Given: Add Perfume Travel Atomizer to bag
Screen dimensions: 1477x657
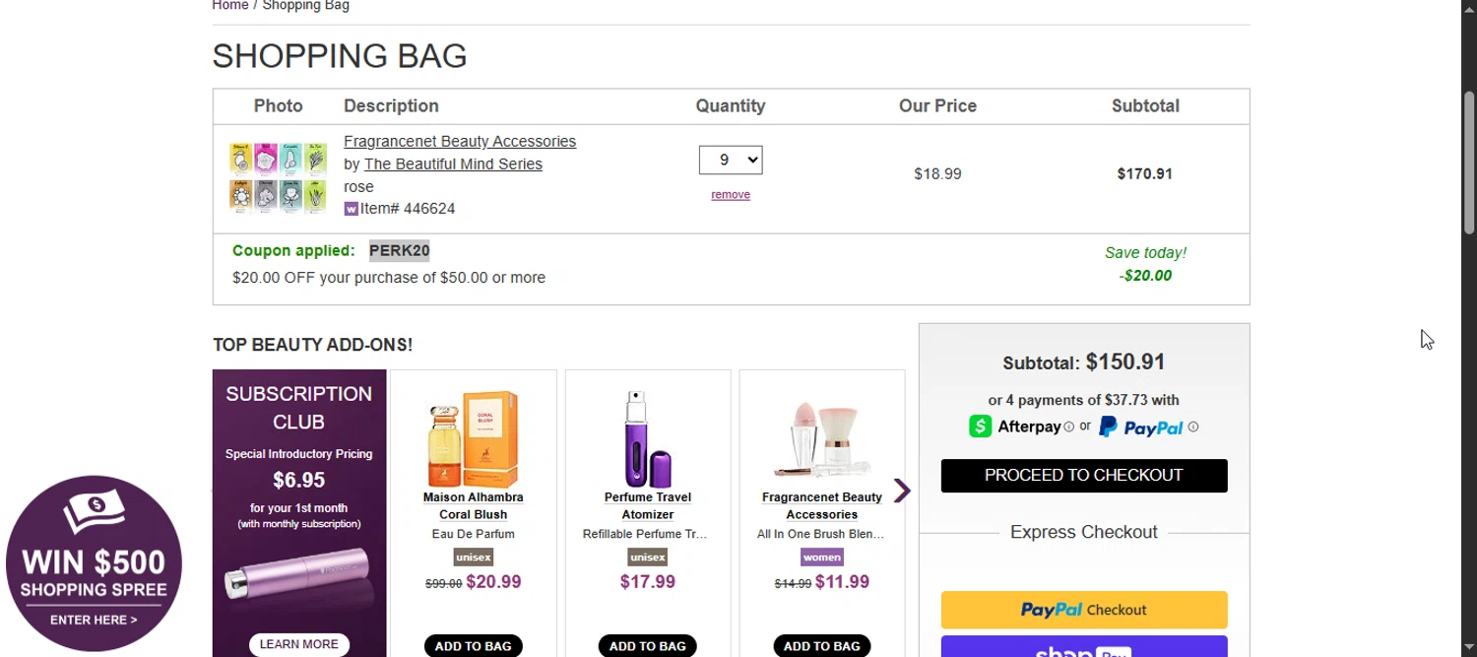Looking at the screenshot, I should tap(648, 646).
